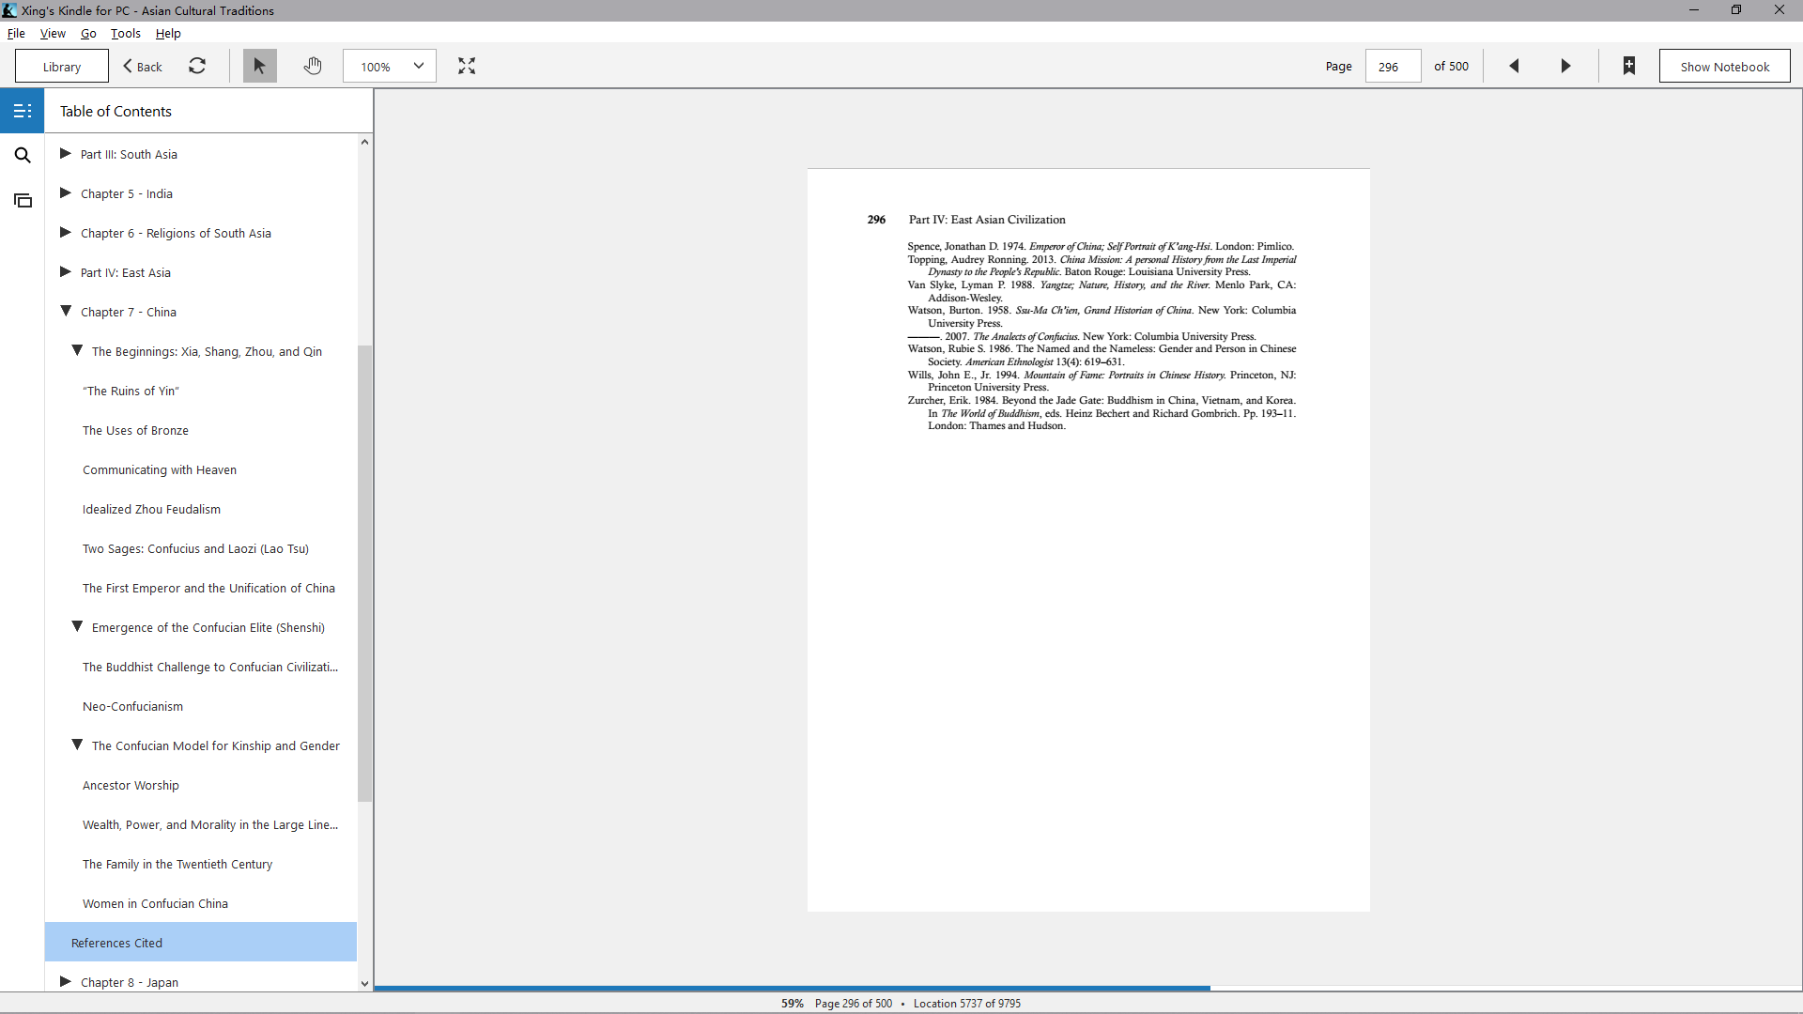Enter full screen mode icon
1803x1014 pixels.
[467, 66]
